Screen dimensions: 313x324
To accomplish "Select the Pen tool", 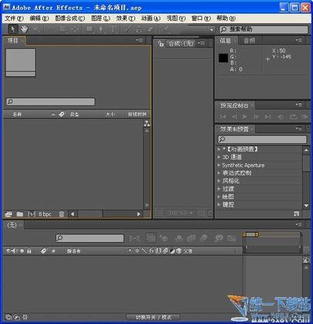I will [x=101, y=29].
